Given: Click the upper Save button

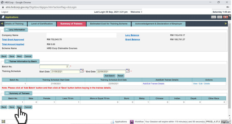Looking at the screenshot, I should pyautogui.click(x=12, y=56).
